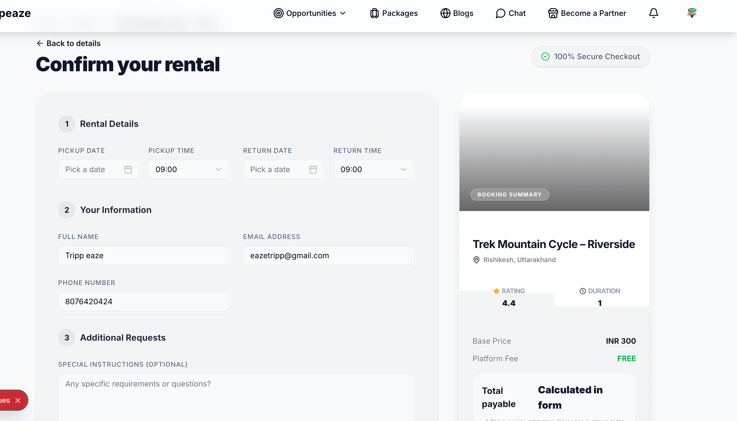
Task: Click the Additional Requests section heading
Action: 123,338
